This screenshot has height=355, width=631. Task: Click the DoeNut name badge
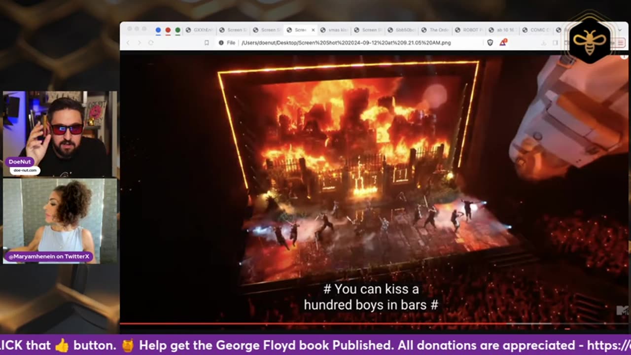(x=19, y=162)
